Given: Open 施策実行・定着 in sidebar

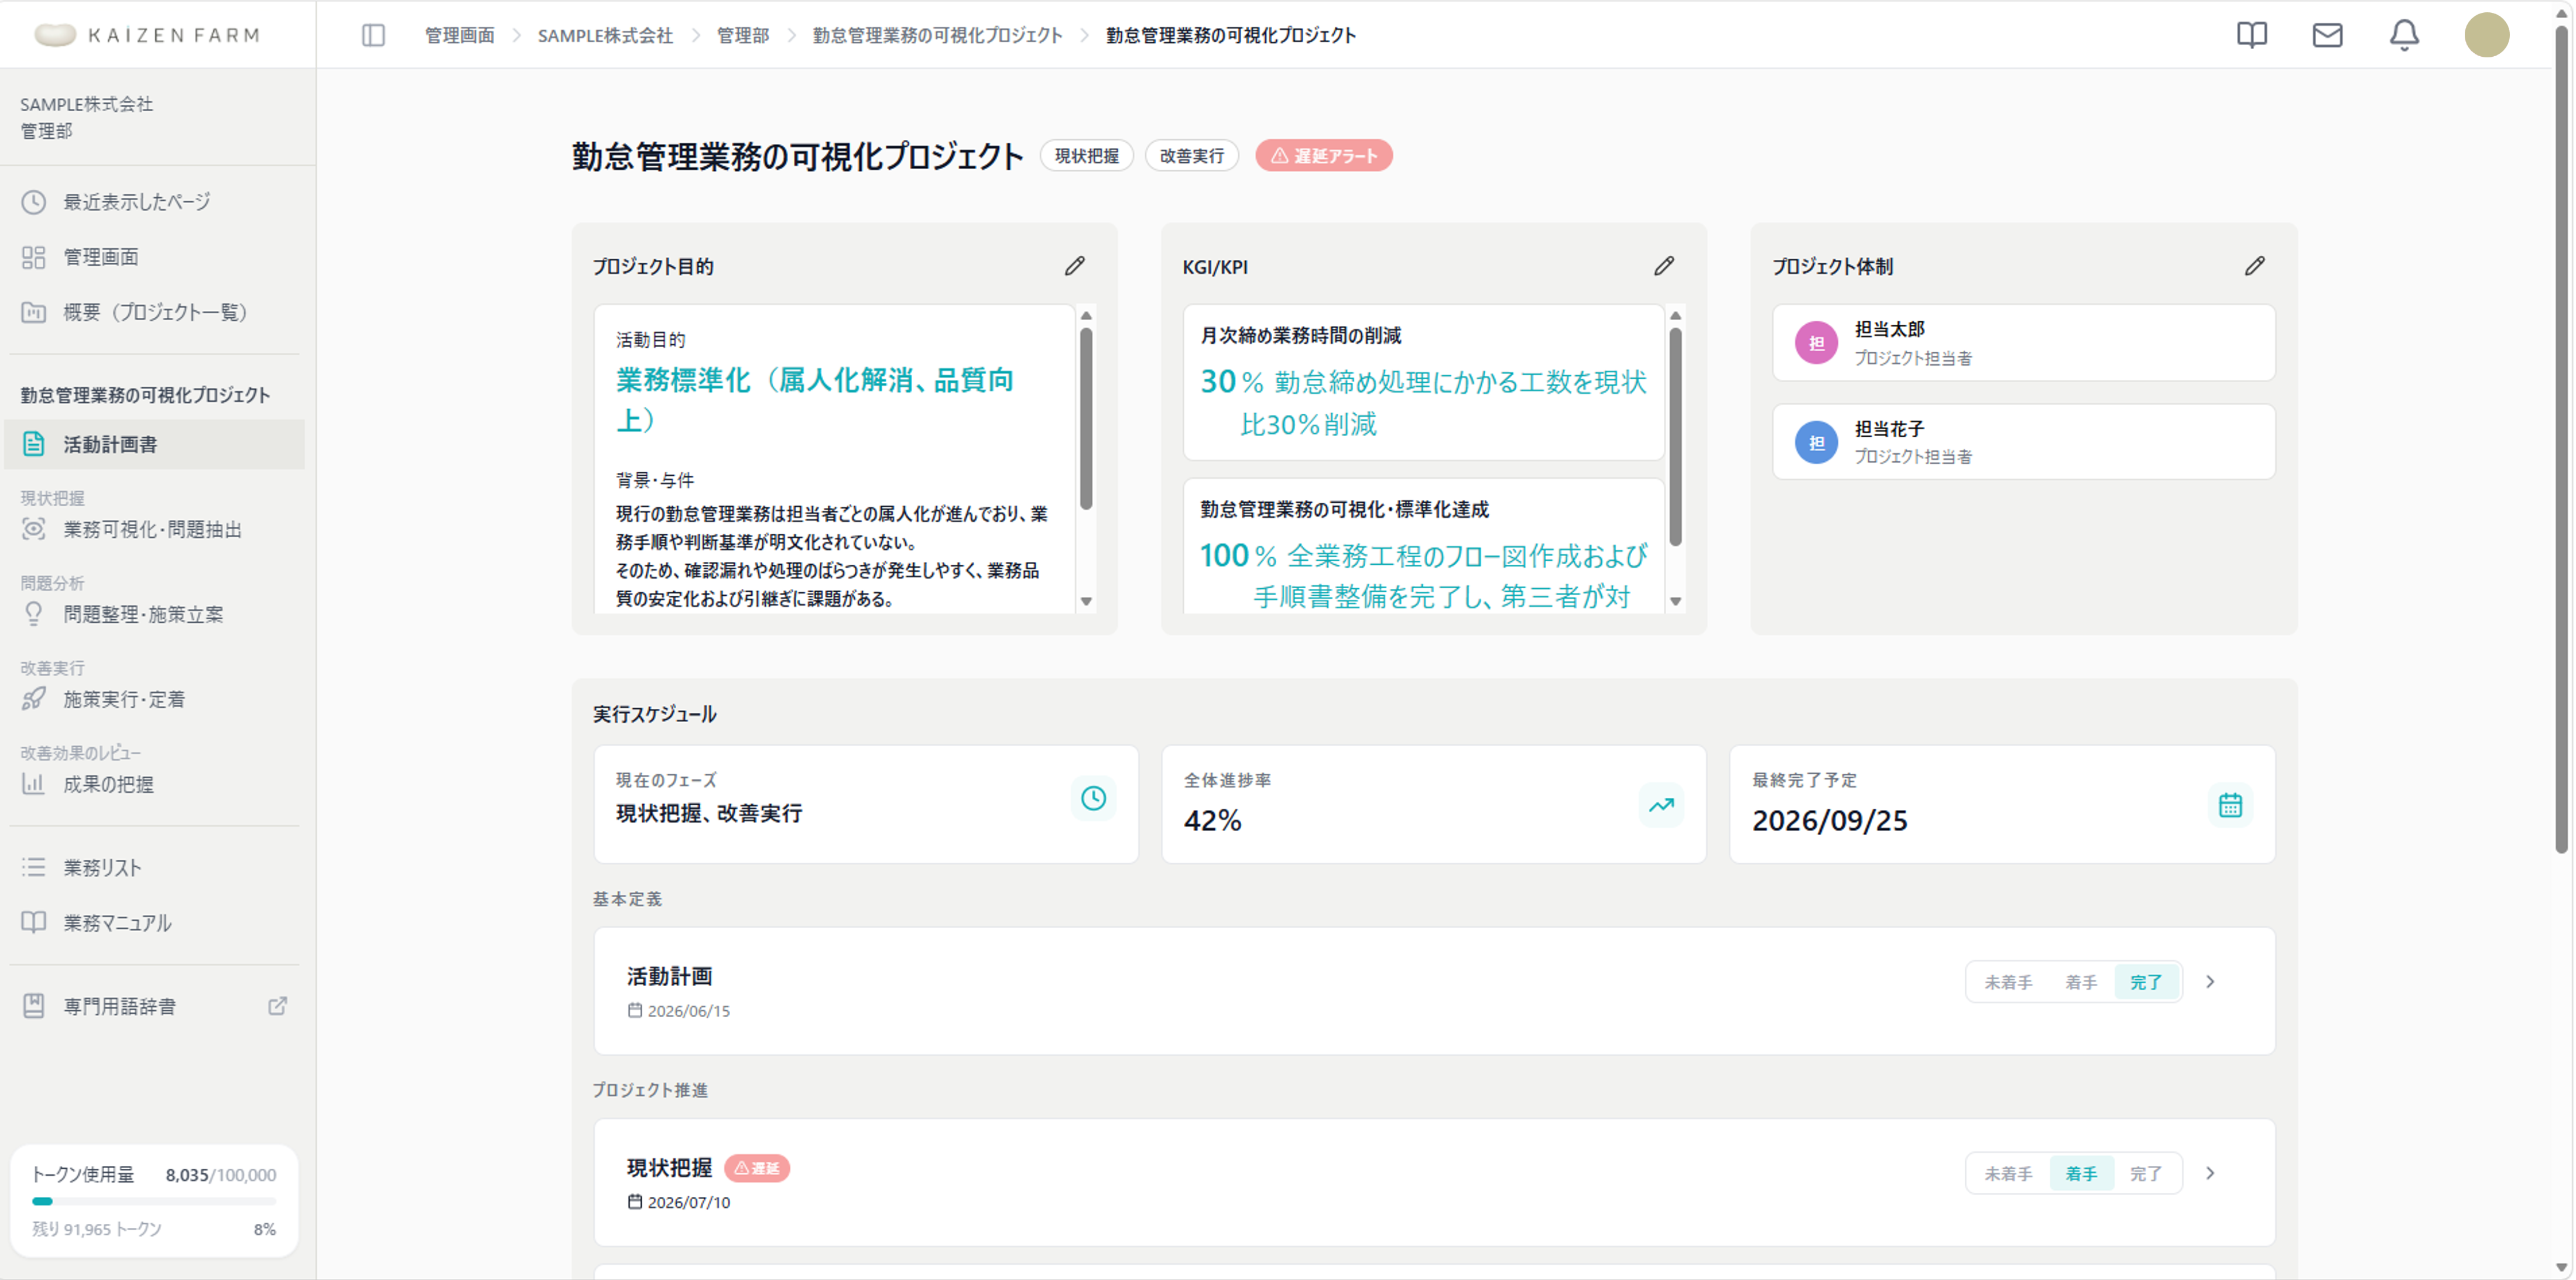Looking at the screenshot, I should (x=154, y=699).
